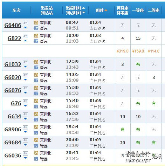The width and height of the screenshot is (165, 166).
Task: Expand price details for train G9684
Action: pos(25,145)
